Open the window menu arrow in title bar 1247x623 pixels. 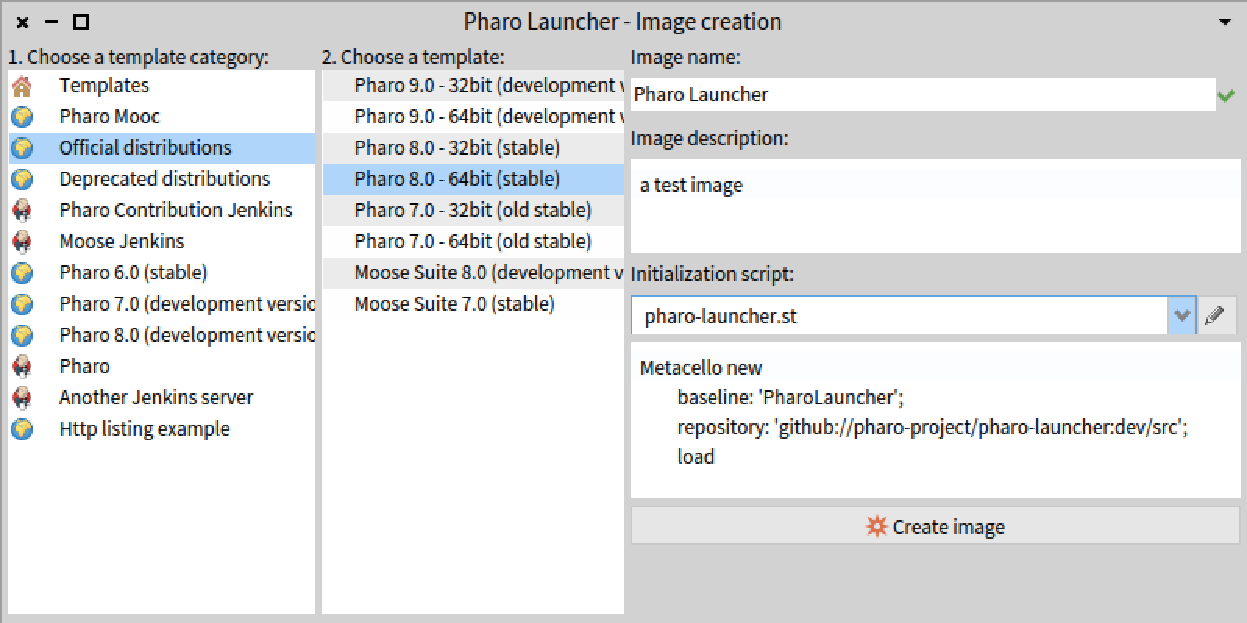point(1225,22)
